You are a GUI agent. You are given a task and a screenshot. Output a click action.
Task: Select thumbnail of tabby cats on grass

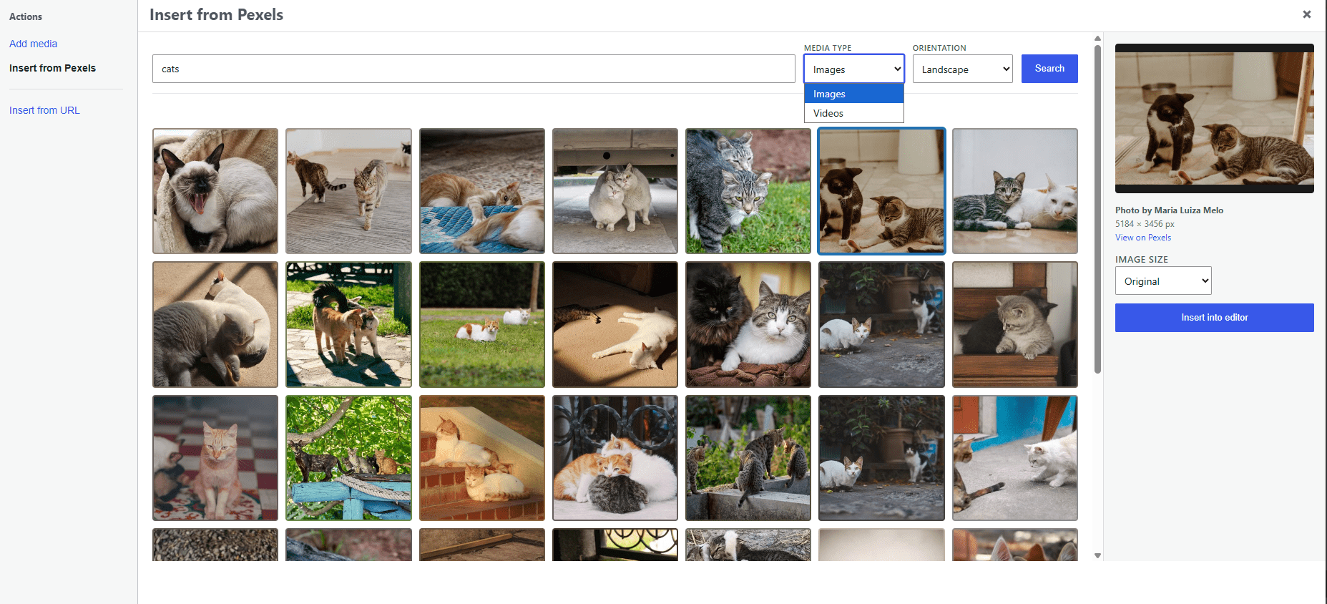tap(748, 191)
